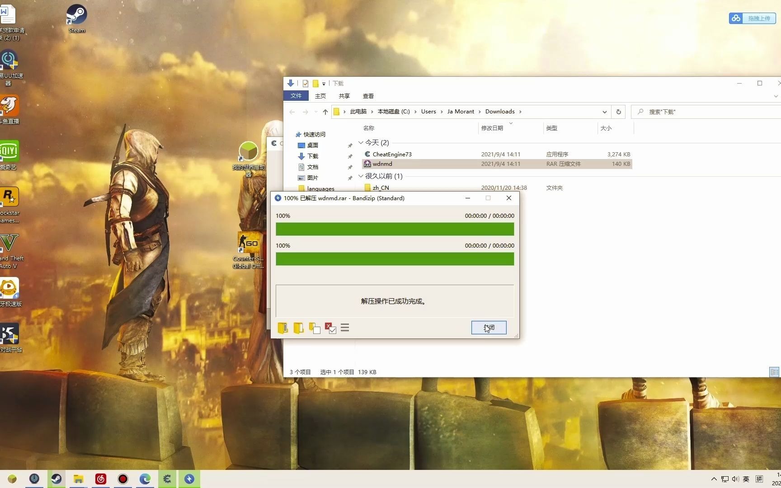Switch to details view icon in status bar
781x488 pixels.
774,372
